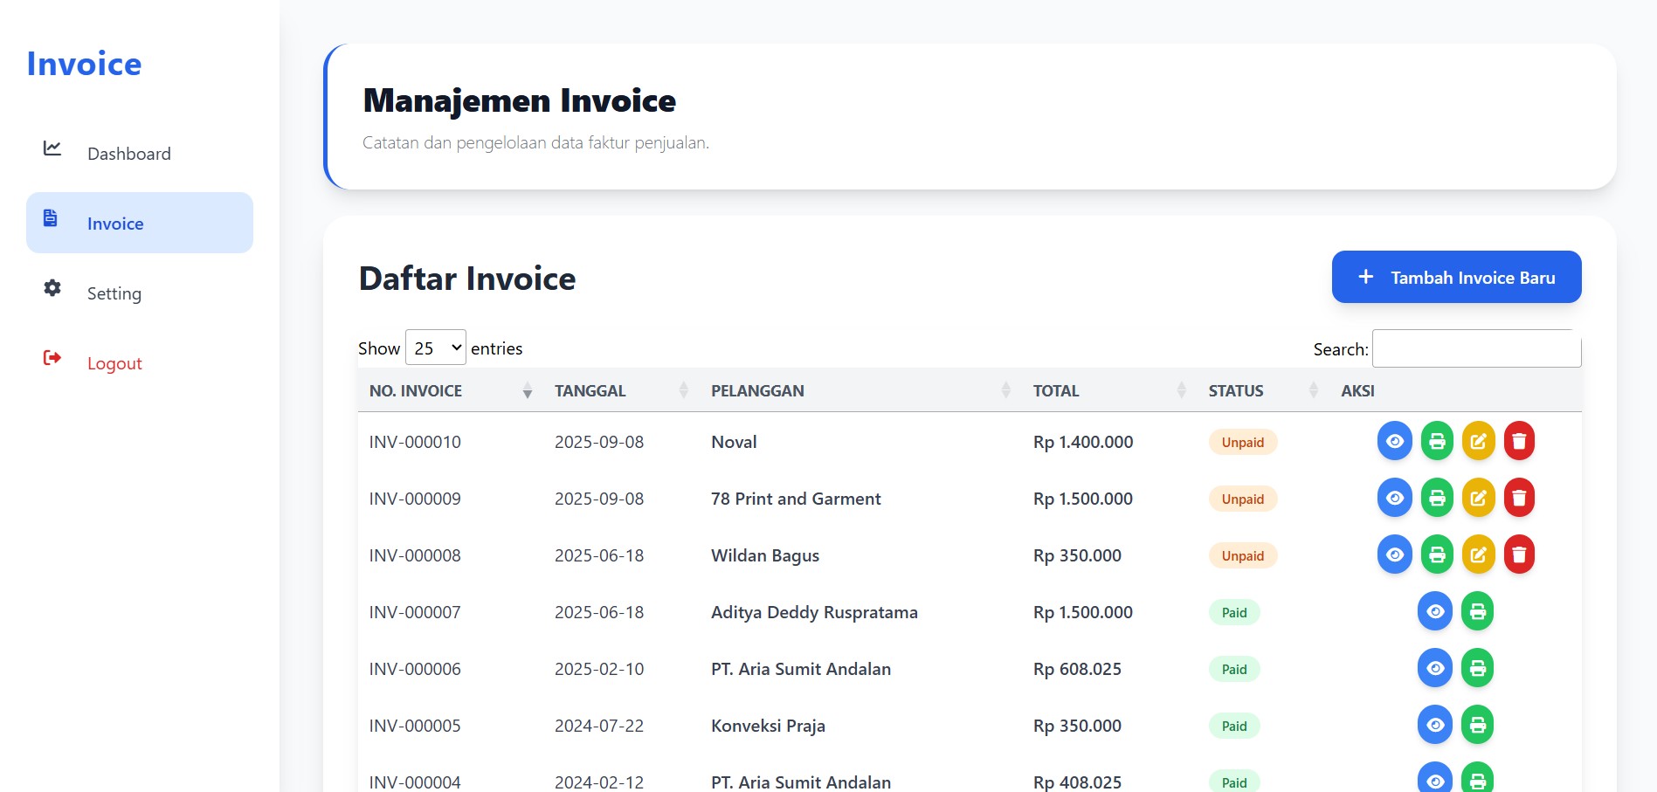The image size is (1657, 792).
Task: Open Dashboard from the sidebar
Action: (x=128, y=154)
